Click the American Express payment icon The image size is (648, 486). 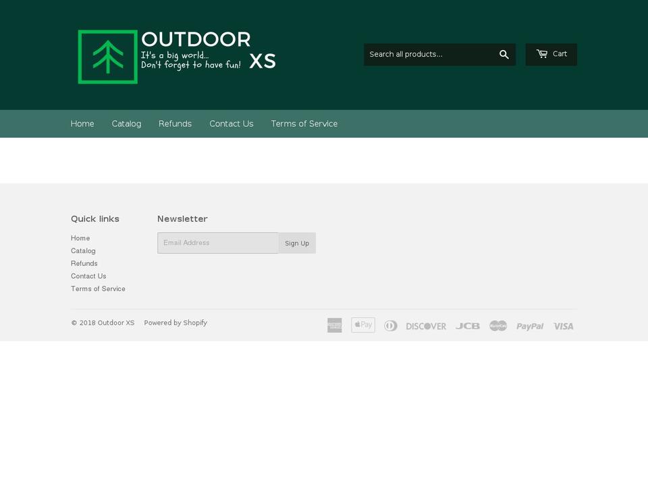pyautogui.click(x=334, y=325)
